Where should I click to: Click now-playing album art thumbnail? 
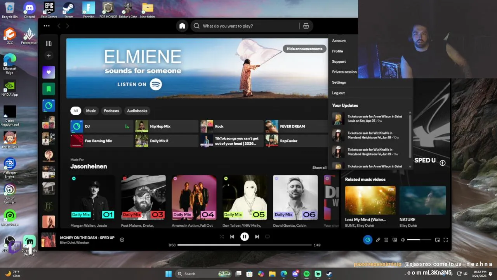point(49,240)
